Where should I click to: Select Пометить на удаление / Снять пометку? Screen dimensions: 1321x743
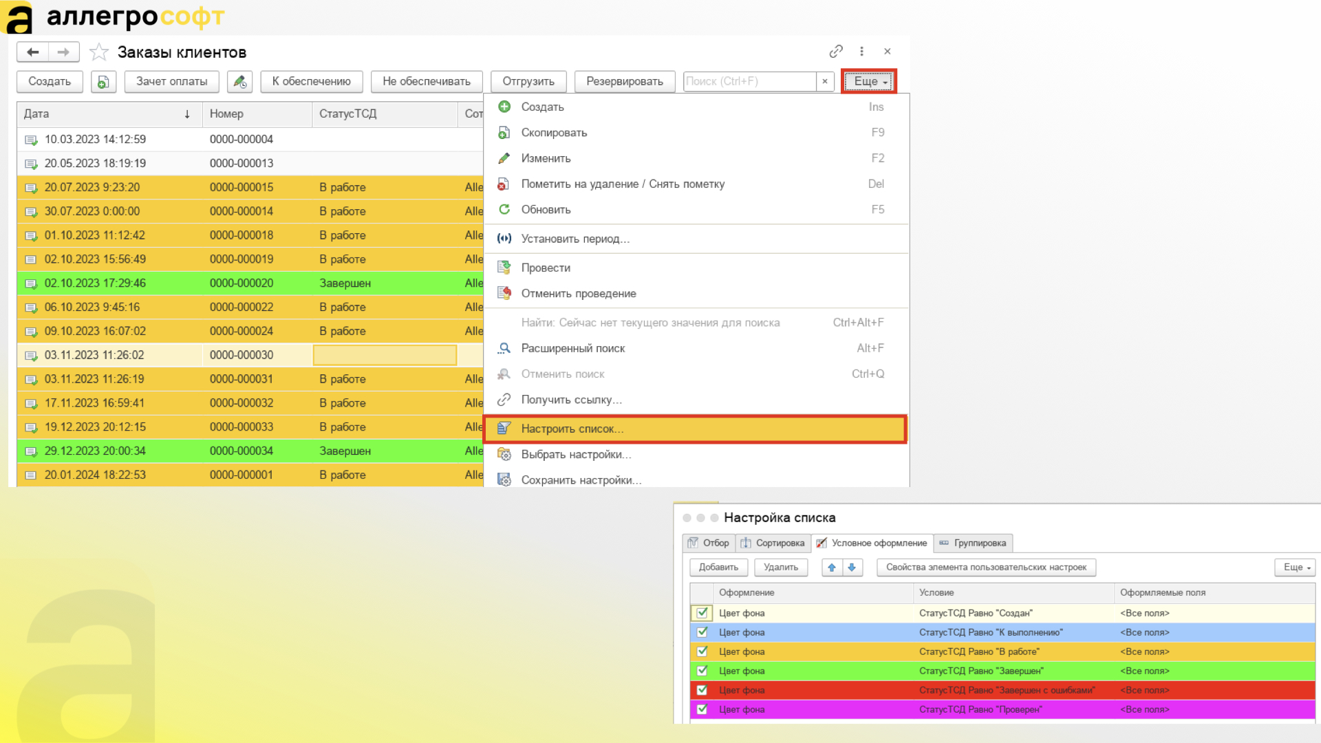pyautogui.click(x=696, y=184)
